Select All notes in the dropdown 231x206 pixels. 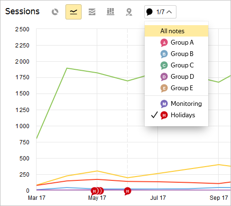[x=176, y=31]
